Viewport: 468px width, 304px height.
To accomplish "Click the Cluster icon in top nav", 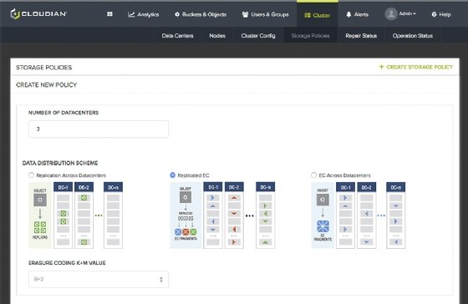I will [x=308, y=15].
